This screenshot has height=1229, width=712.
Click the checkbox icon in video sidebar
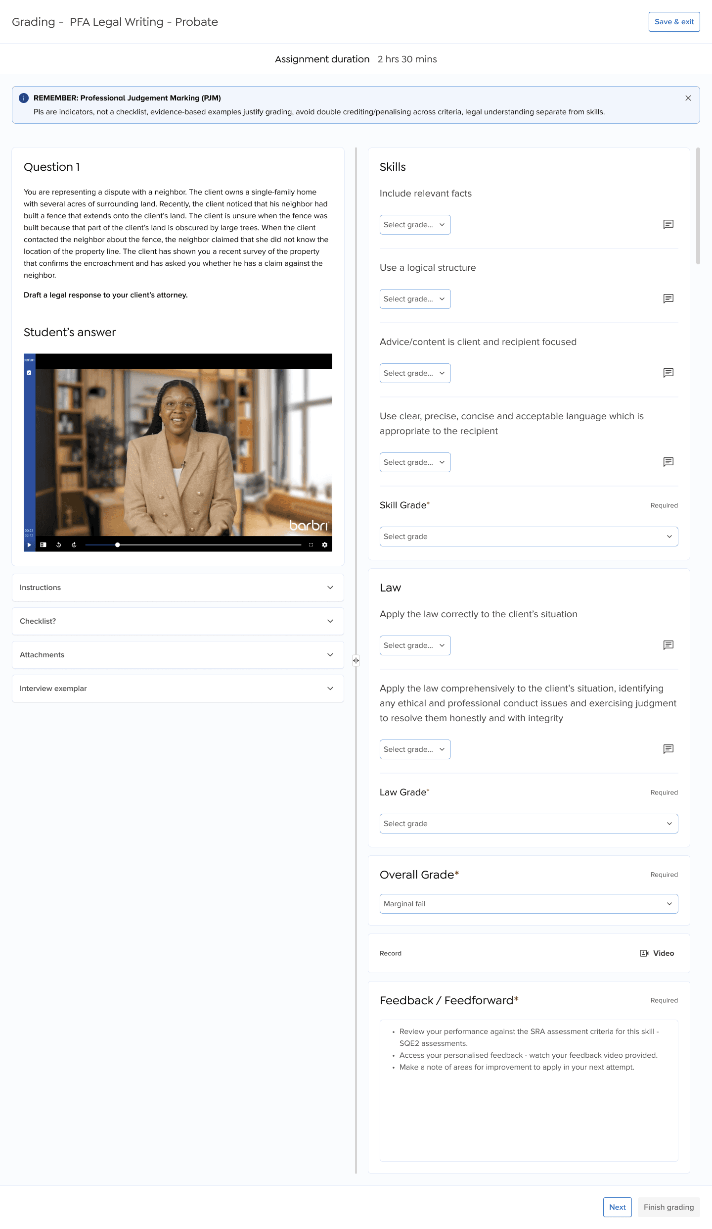pos(29,373)
